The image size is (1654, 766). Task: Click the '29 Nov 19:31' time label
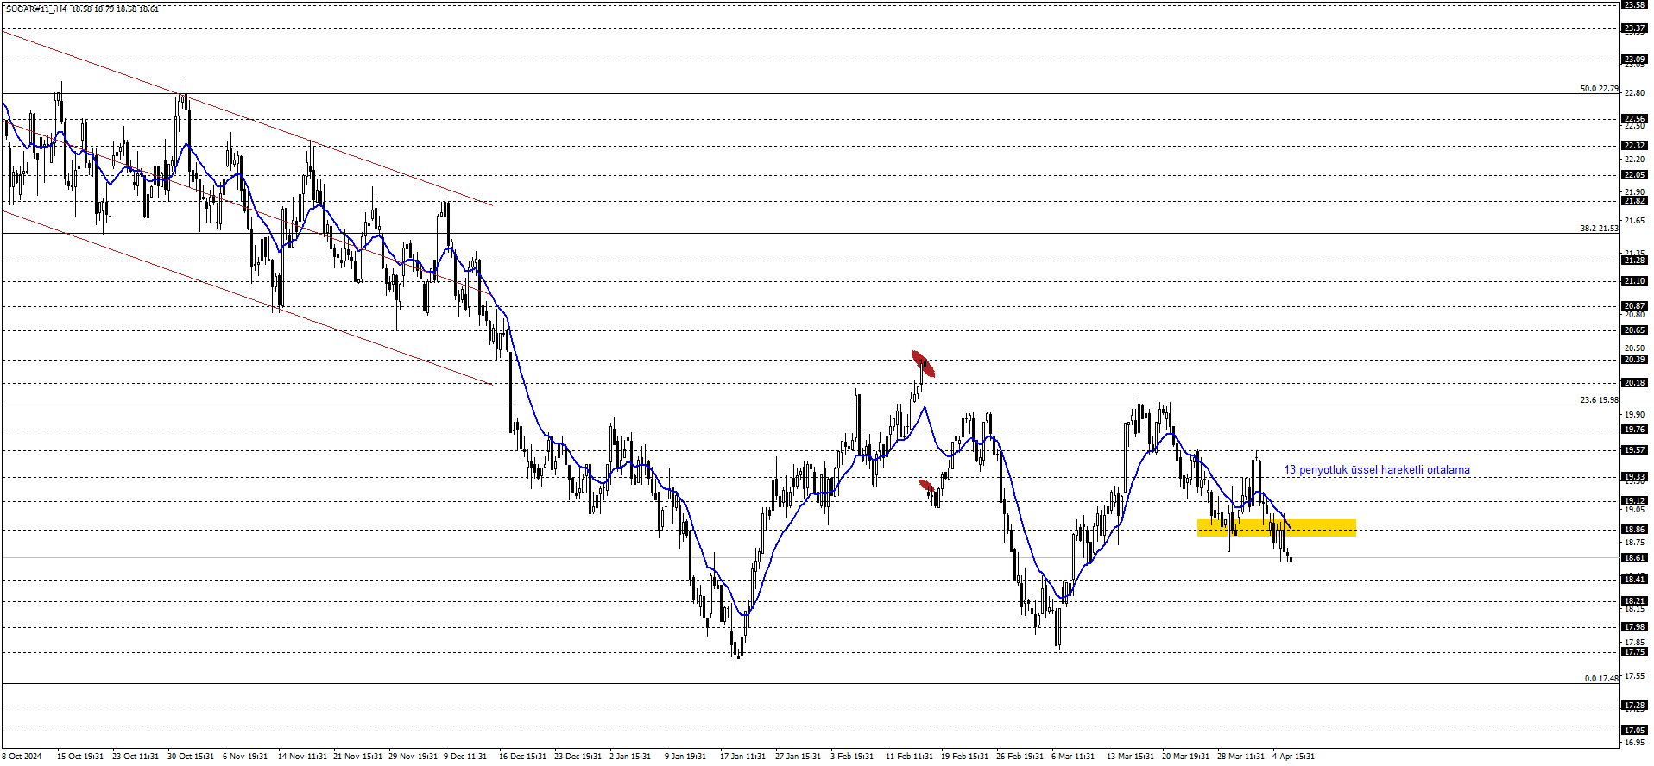tap(413, 757)
